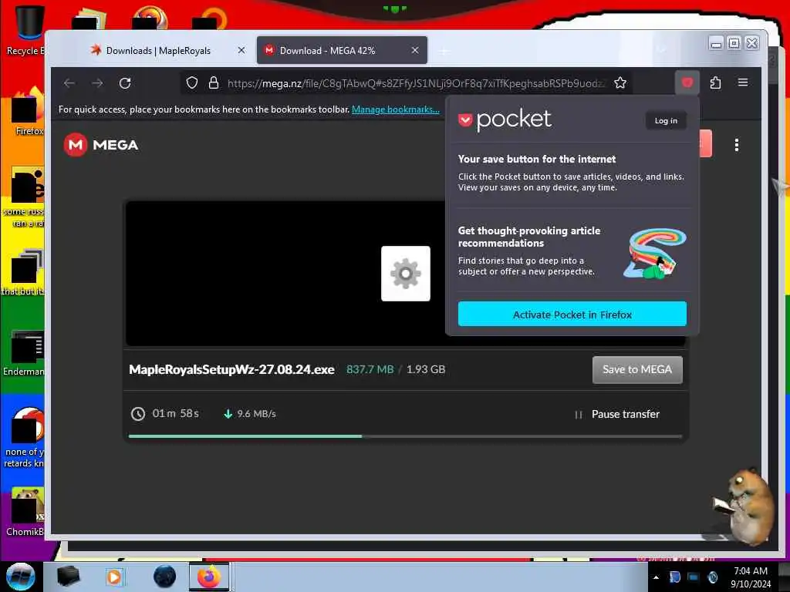The height and width of the screenshot is (592, 790).
Task: Click Activate Pocket in Firefox
Action: point(572,314)
